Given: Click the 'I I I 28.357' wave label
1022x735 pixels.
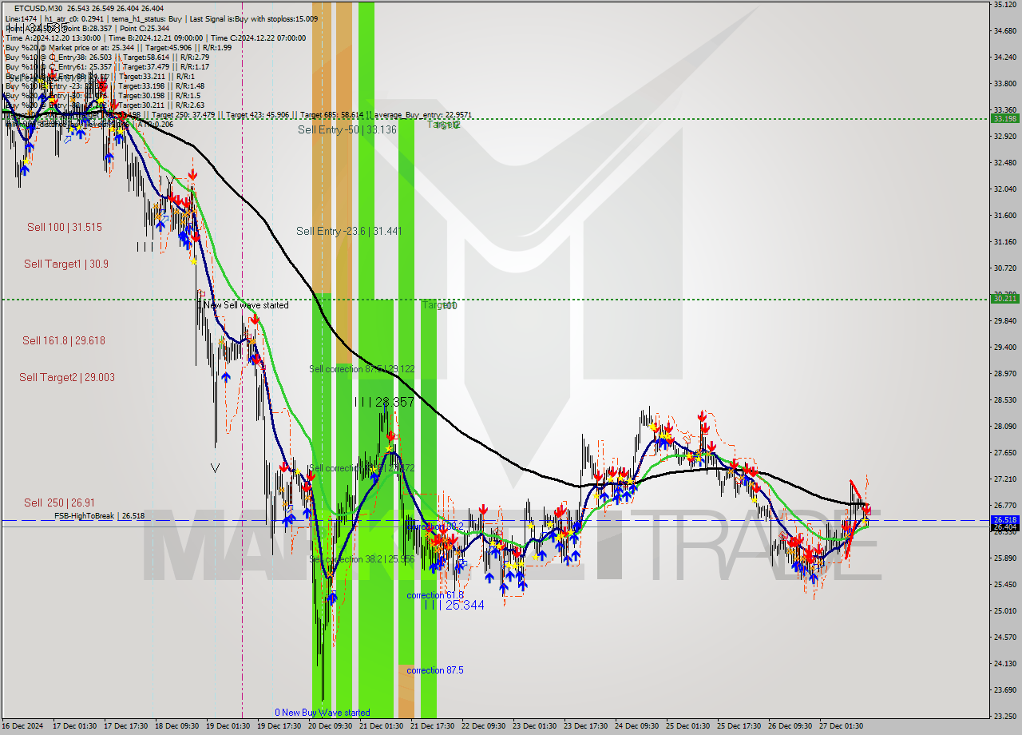Looking at the screenshot, I should pyautogui.click(x=384, y=402).
